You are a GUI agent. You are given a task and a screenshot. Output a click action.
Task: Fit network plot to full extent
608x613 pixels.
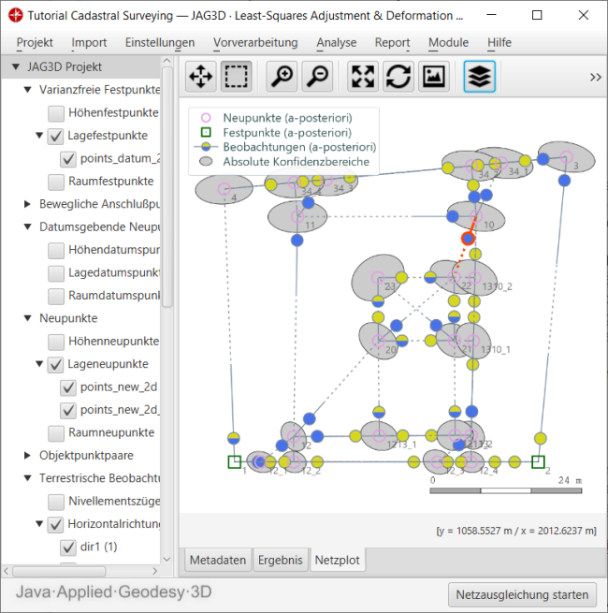(363, 77)
